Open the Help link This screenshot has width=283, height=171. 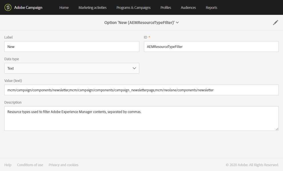[8, 165]
